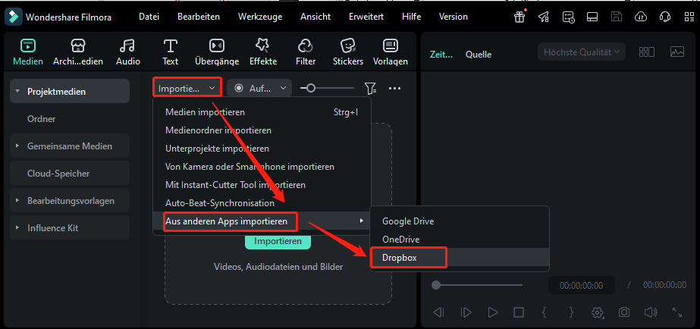
Task: Open the Importieren dropdown
Action: pos(187,87)
